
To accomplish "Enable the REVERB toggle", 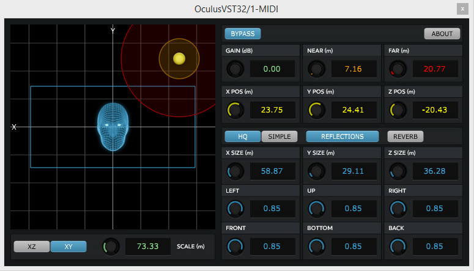I will click(x=405, y=136).
